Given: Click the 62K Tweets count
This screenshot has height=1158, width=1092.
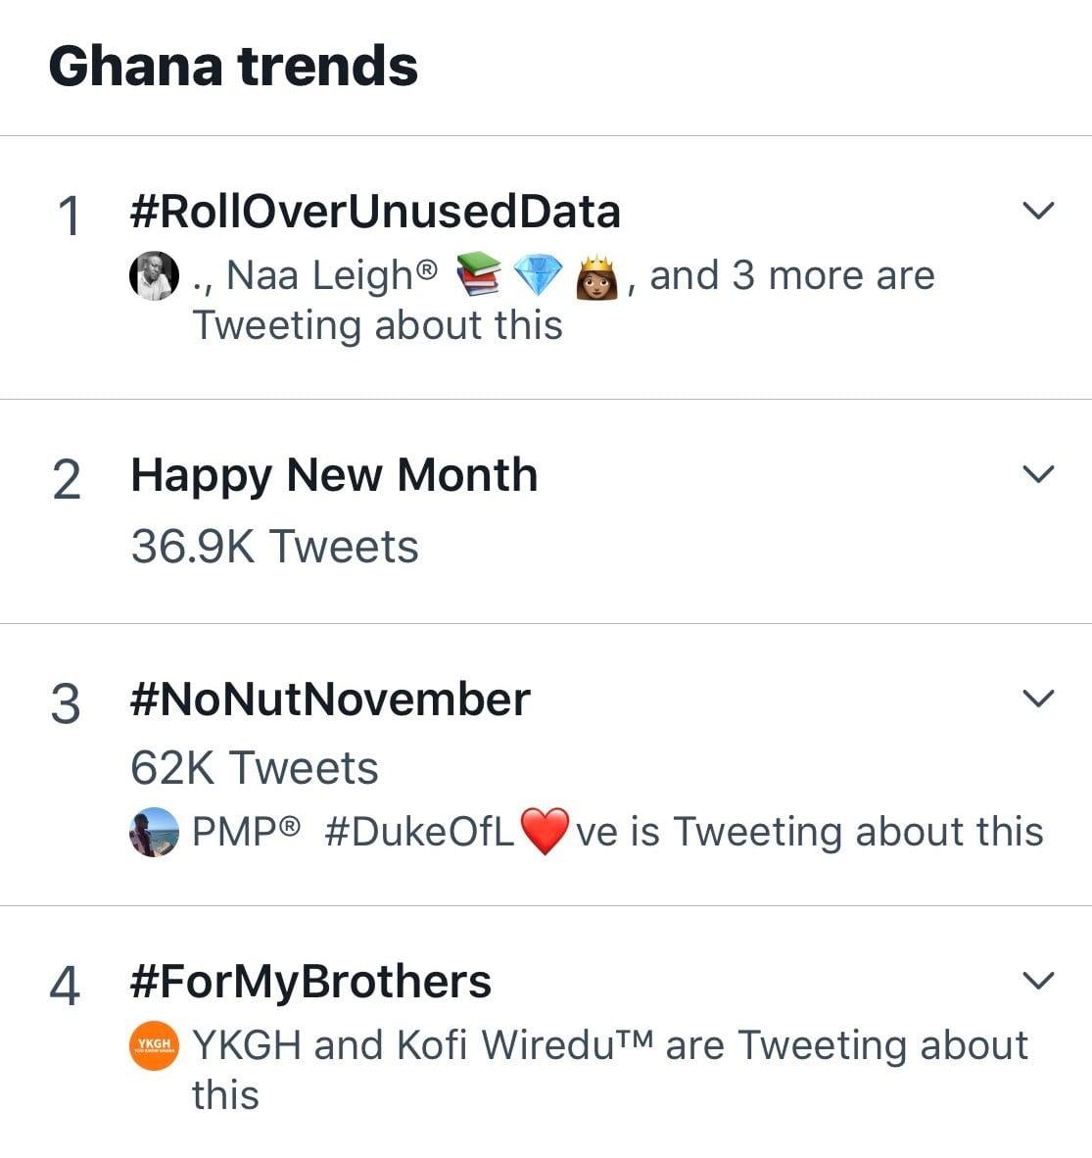Looking at the screenshot, I should (254, 768).
